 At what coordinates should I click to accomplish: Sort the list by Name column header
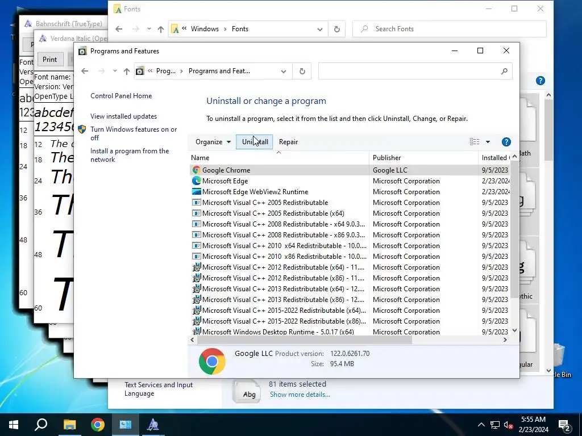278,158
